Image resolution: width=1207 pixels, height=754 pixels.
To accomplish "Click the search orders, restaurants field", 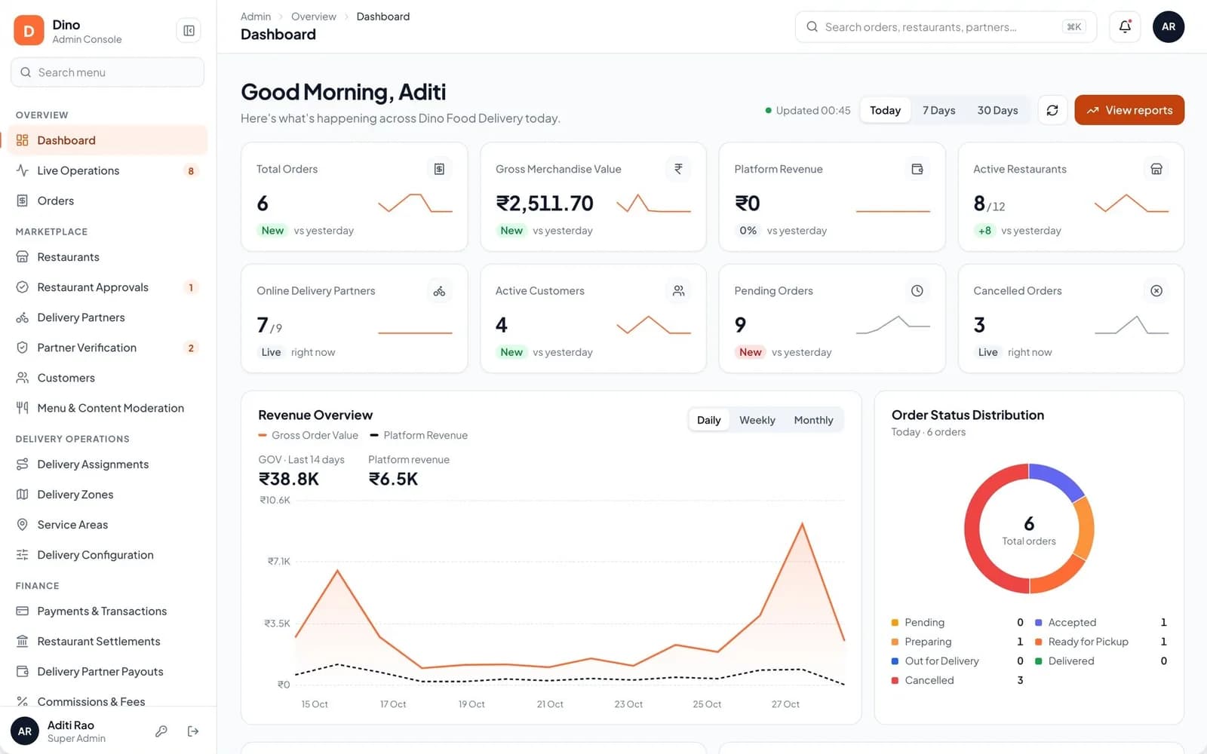I will [946, 27].
